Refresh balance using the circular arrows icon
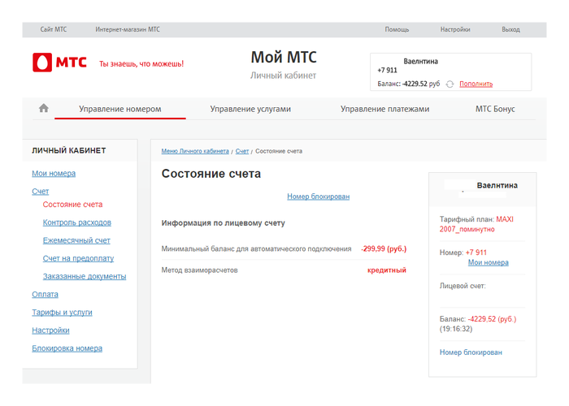This screenshot has height=406, width=569. (450, 84)
